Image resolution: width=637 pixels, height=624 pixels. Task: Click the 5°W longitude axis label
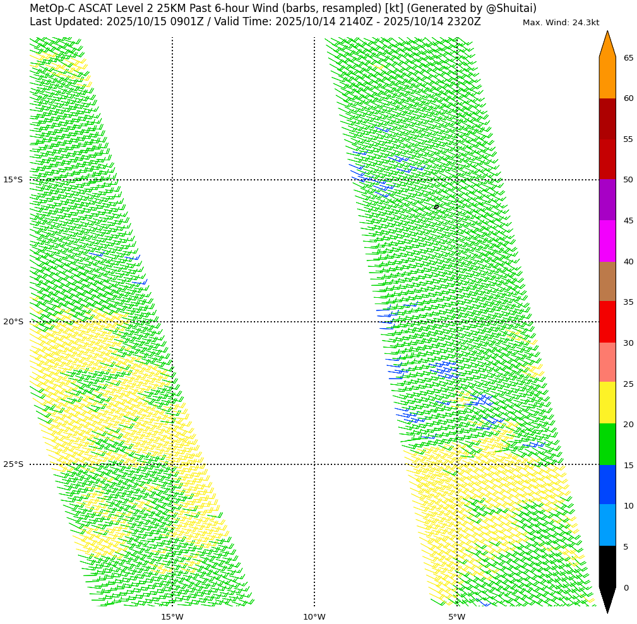coord(457,617)
